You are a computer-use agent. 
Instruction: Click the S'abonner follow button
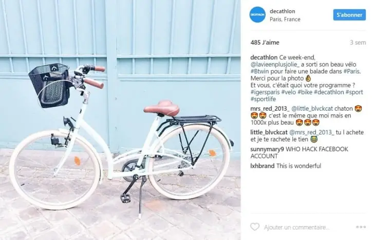tap(349, 15)
